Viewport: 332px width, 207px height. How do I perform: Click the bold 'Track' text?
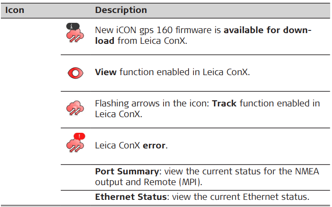coord(224,104)
